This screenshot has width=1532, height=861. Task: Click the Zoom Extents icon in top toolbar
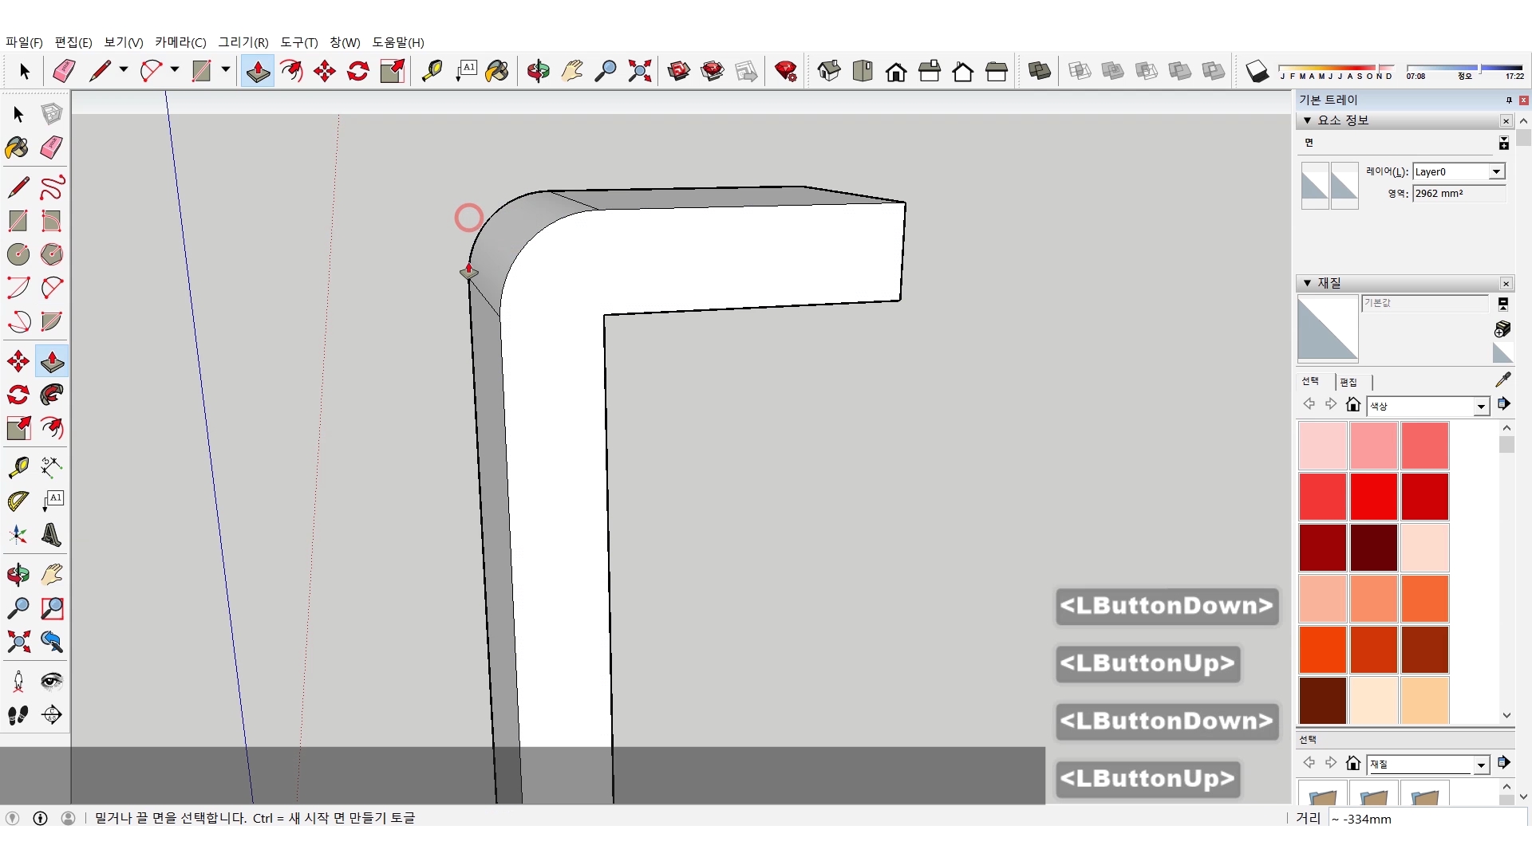(639, 71)
